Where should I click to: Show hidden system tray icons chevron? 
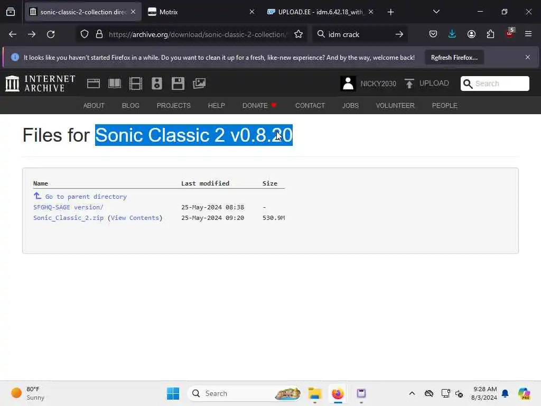(x=412, y=393)
